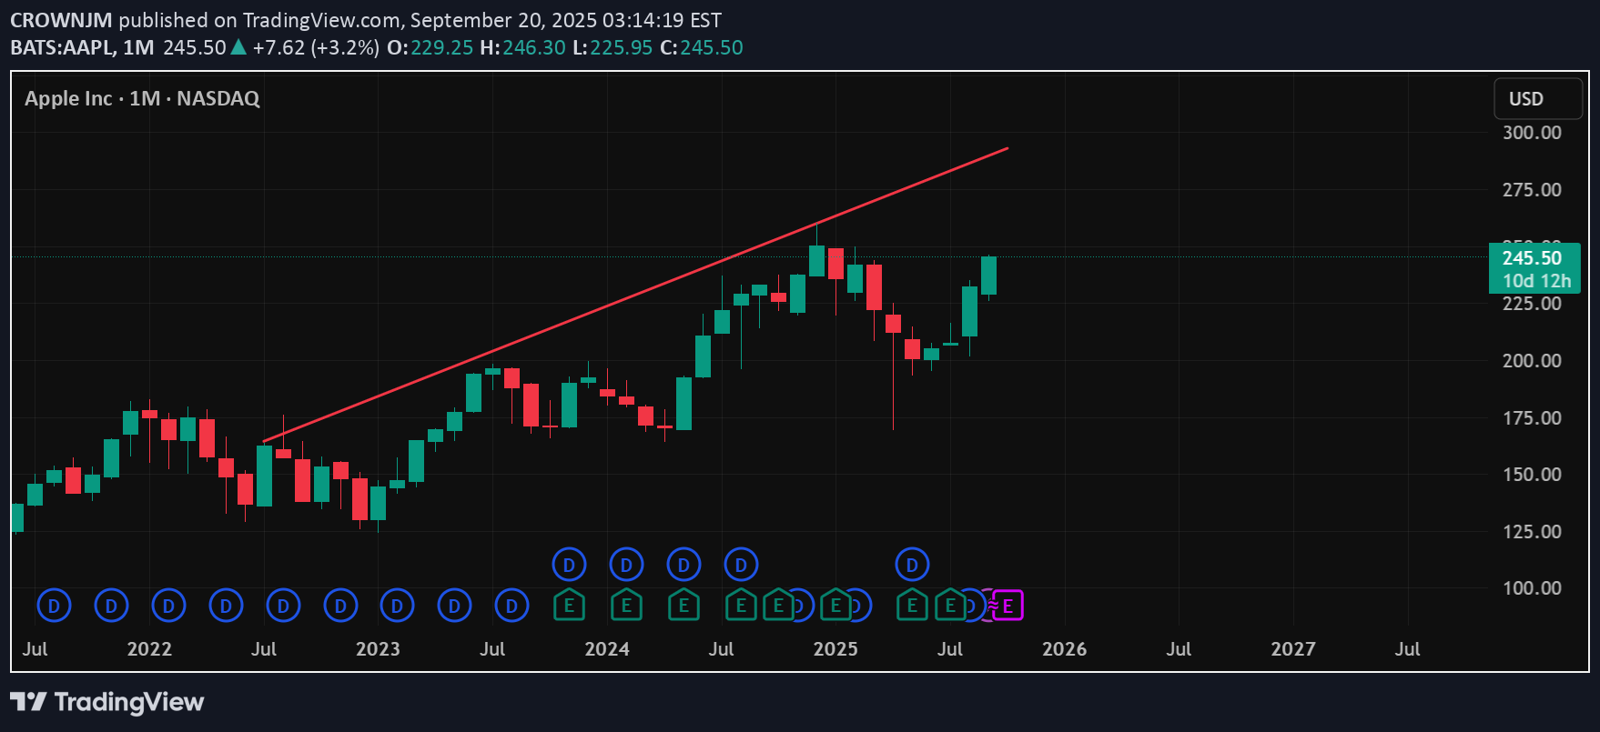Click the November 2023 upper-row dividend D marker
Viewport: 1600px width, 732px height.
point(569,565)
